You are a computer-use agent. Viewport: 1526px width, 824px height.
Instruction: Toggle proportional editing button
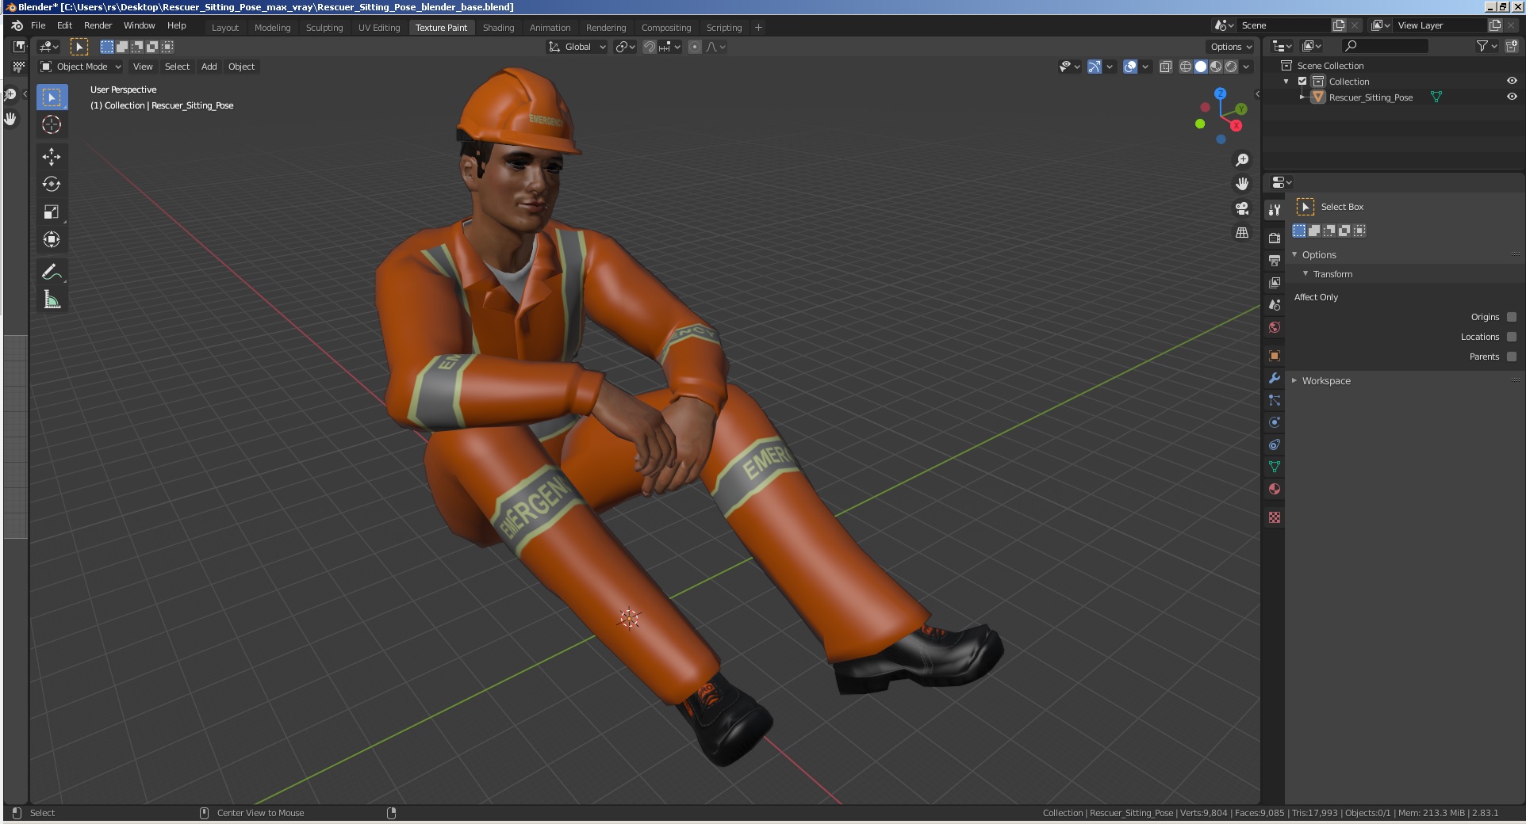tap(695, 47)
